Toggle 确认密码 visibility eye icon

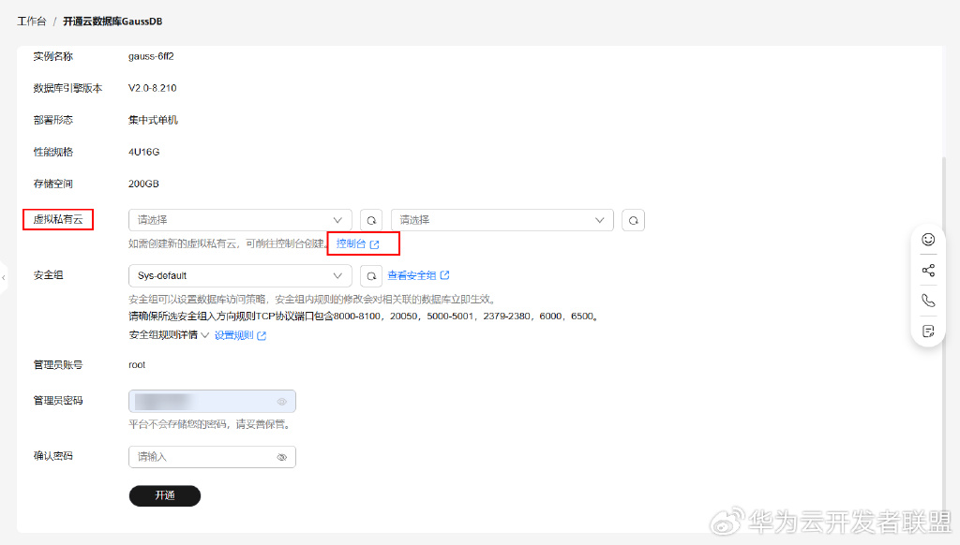tap(281, 457)
